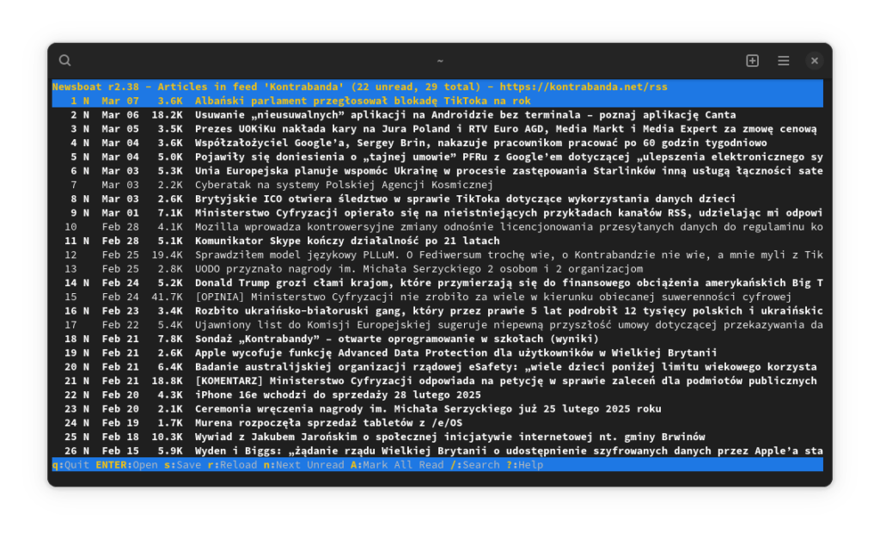Click the kontrabanda.net/rss URL in header
880x539 pixels.
(x=584, y=87)
